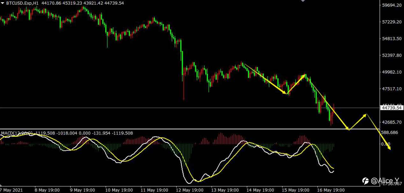The image size is (404, 193).
Task: Click the 10 May 19:00 time label
Action: 119,190
